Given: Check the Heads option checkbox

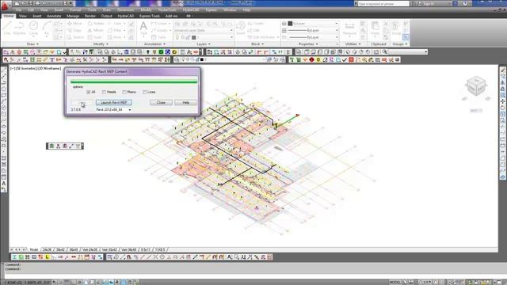Looking at the screenshot, I should click(104, 92).
